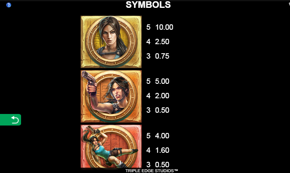Click the number 4 next to 1.60
This screenshot has width=290, height=173.
[x=148, y=150]
